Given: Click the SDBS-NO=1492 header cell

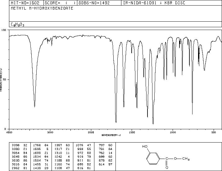Looking at the screenshot, I should coord(99,3).
